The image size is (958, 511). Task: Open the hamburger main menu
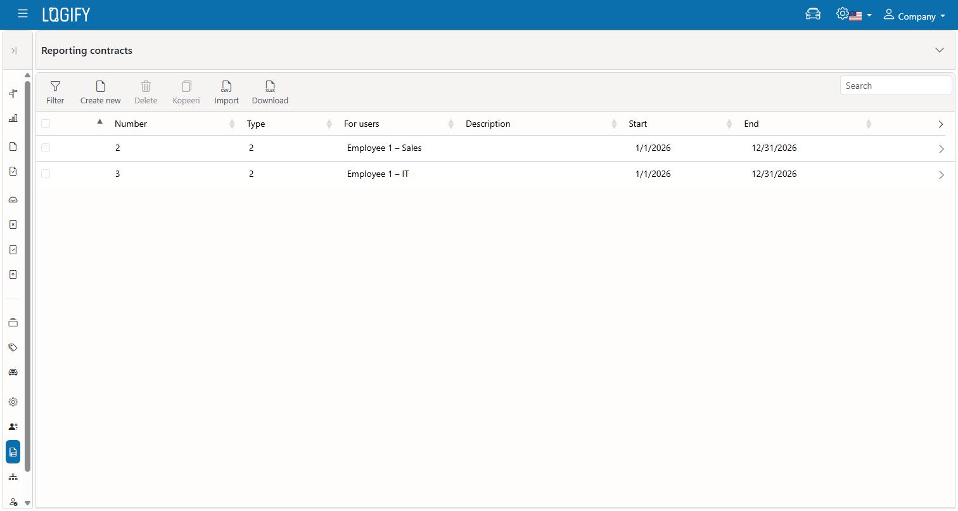pos(23,13)
